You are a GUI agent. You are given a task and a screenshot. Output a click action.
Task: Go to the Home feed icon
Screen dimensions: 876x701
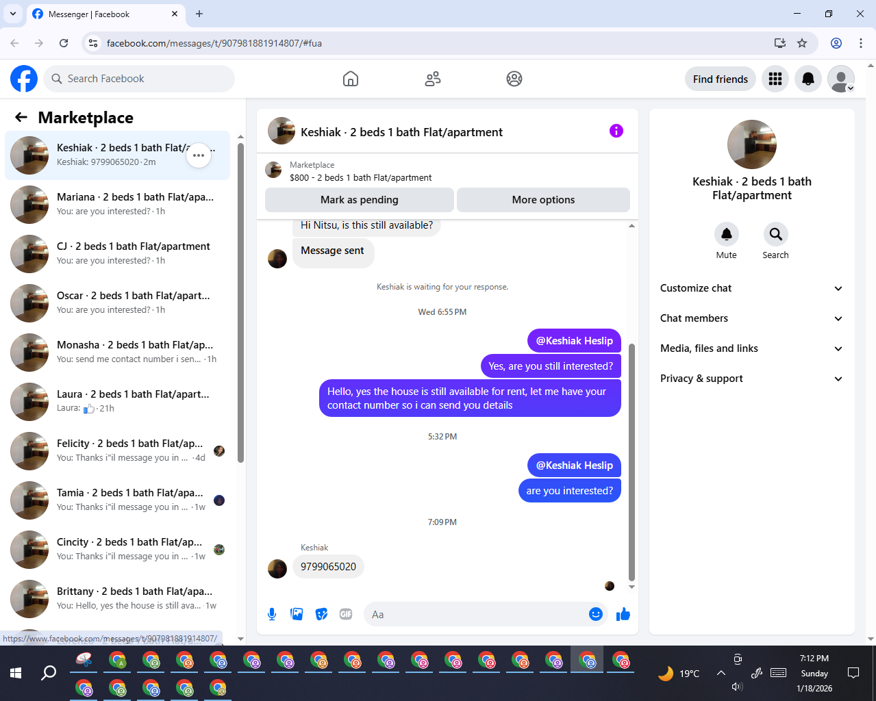point(351,79)
